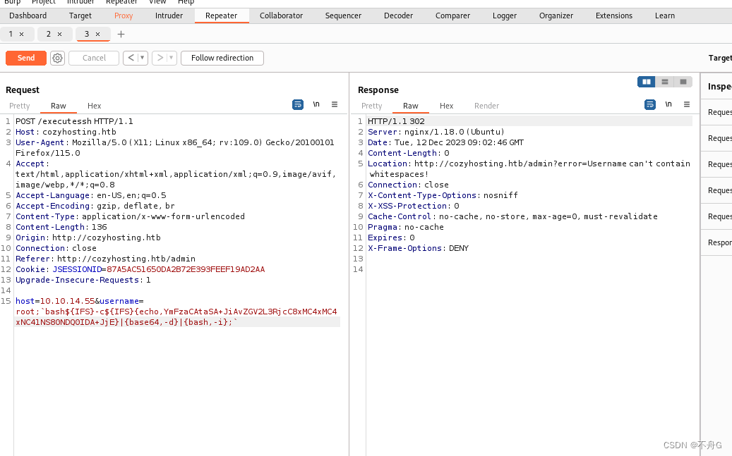This screenshot has width=732, height=456.
Task: Open the Dashboard tab
Action: pyautogui.click(x=28, y=16)
